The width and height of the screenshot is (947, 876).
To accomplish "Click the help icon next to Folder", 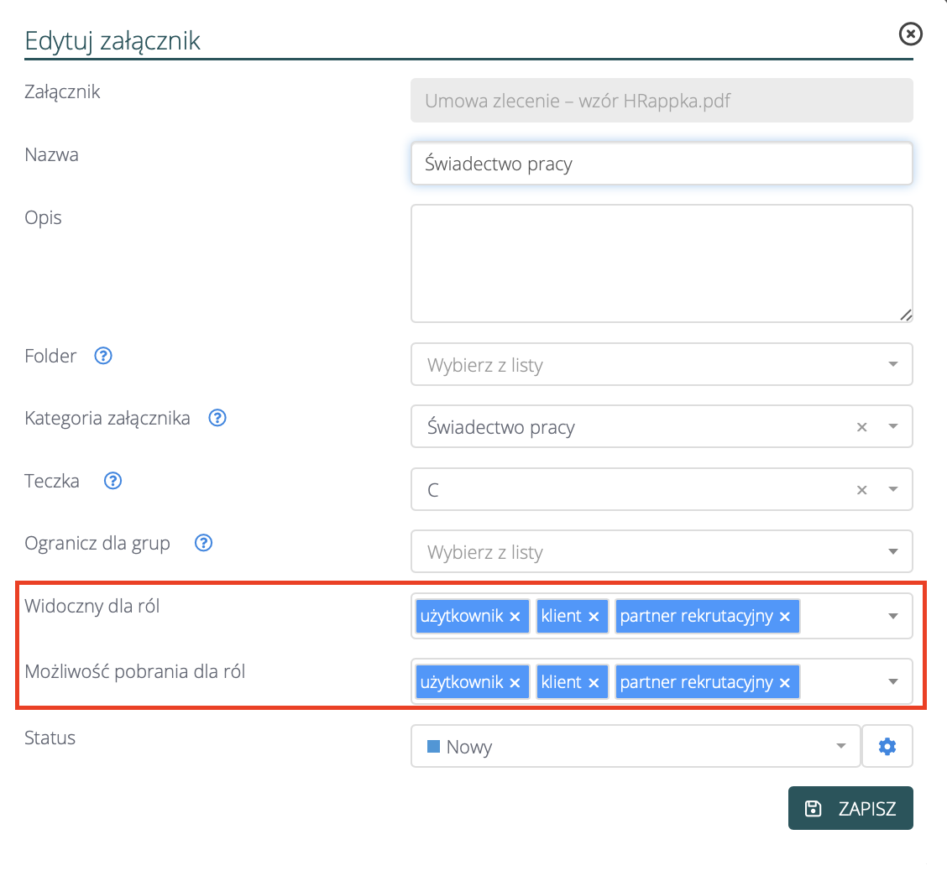I will click(x=103, y=356).
